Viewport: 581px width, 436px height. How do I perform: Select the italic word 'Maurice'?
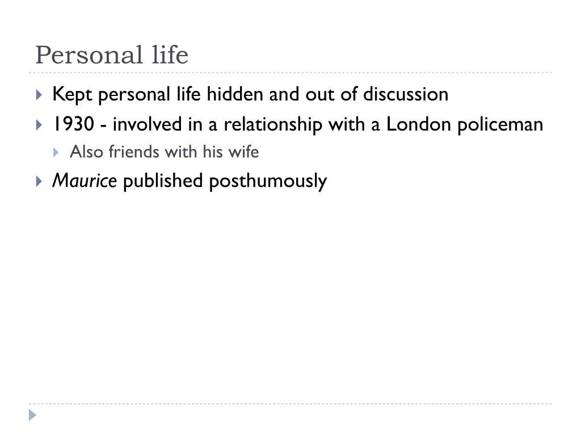pos(85,181)
